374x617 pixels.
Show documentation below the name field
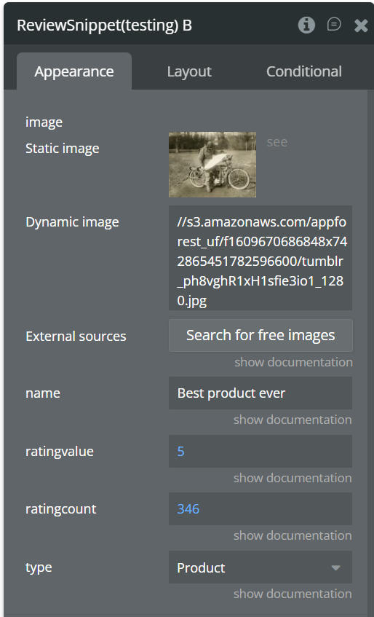tap(293, 420)
